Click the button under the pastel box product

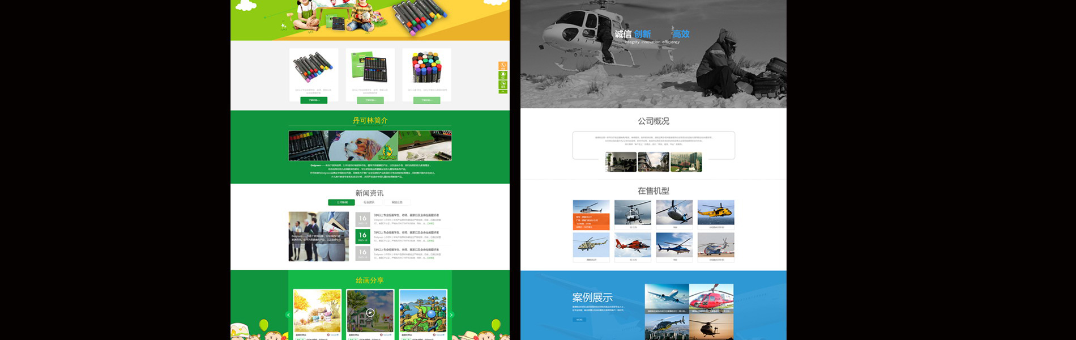[370, 100]
